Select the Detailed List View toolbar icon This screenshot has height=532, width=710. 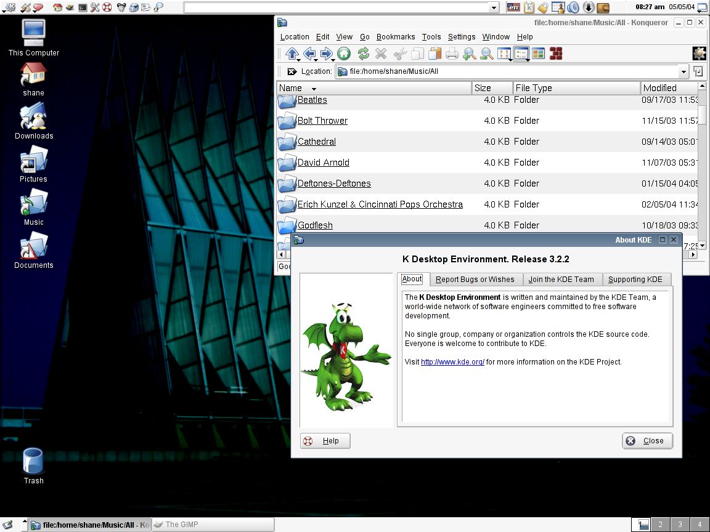tap(521, 54)
